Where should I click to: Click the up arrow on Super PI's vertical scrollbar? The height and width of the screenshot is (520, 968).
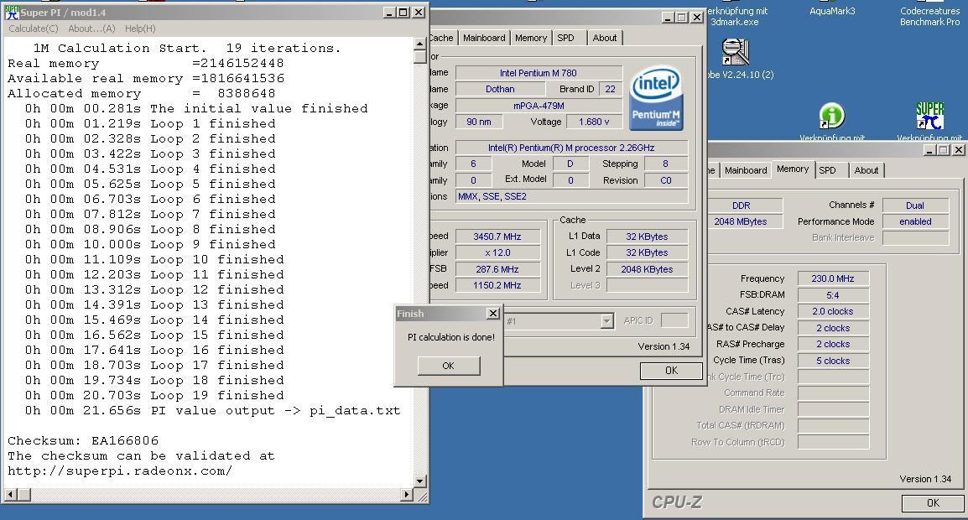tap(419, 44)
